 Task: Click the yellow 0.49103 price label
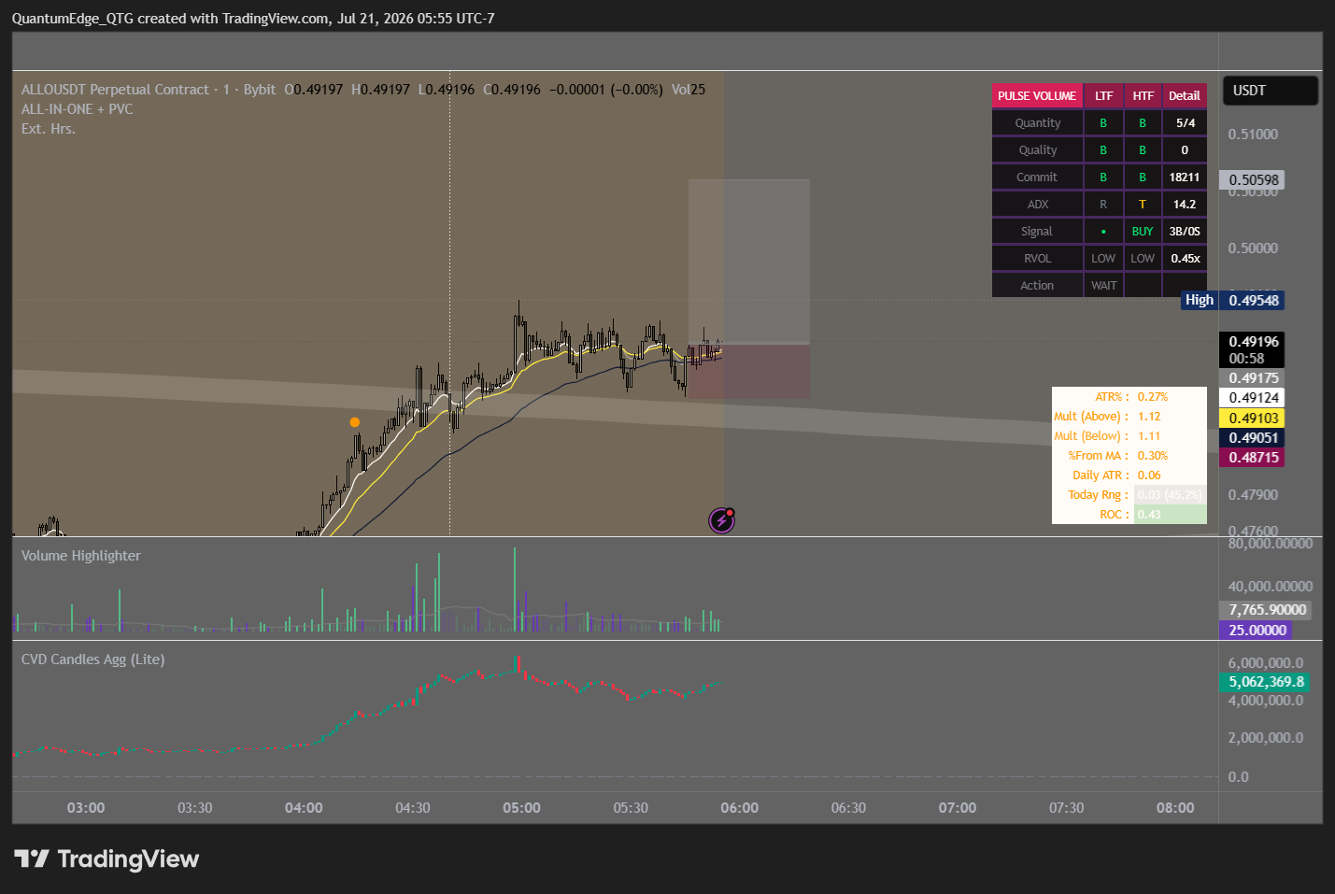point(1253,419)
